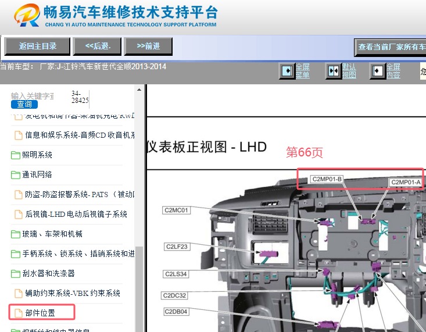426x332 pixels.
Task: Click page icon beside 后视镜-LHD
Action: pos(19,215)
